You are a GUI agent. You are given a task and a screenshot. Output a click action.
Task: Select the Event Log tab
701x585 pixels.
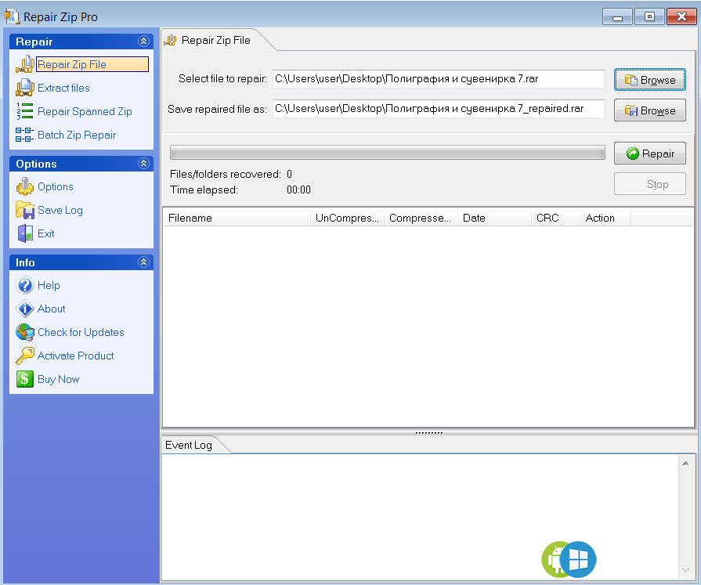(x=189, y=445)
